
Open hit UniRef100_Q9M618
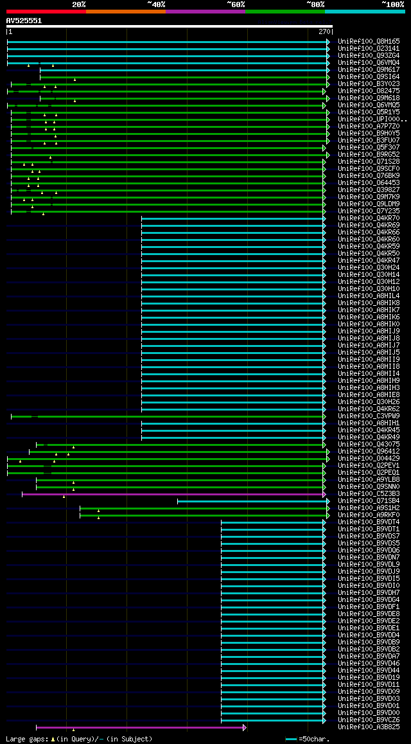point(369,98)
